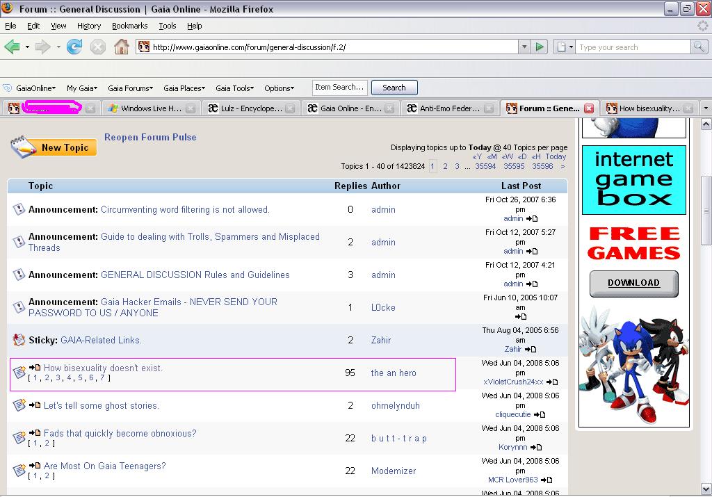Switch to the Anti-Emo Feder... tab
The width and height of the screenshot is (712, 497).
pyautogui.click(x=450, y=108)
